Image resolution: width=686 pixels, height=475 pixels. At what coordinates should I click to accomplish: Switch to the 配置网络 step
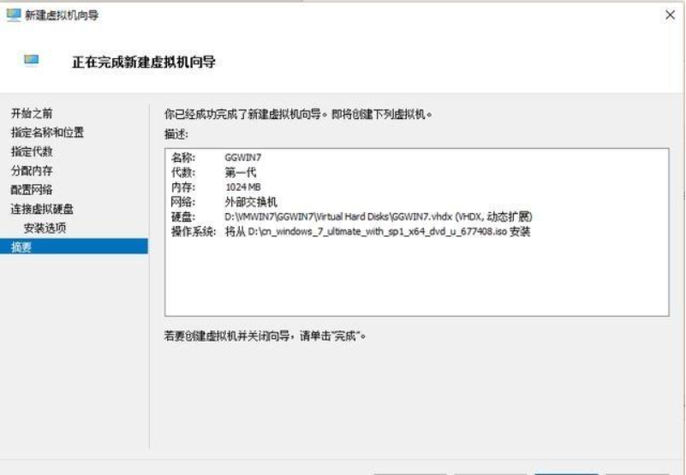click(32, 189)
